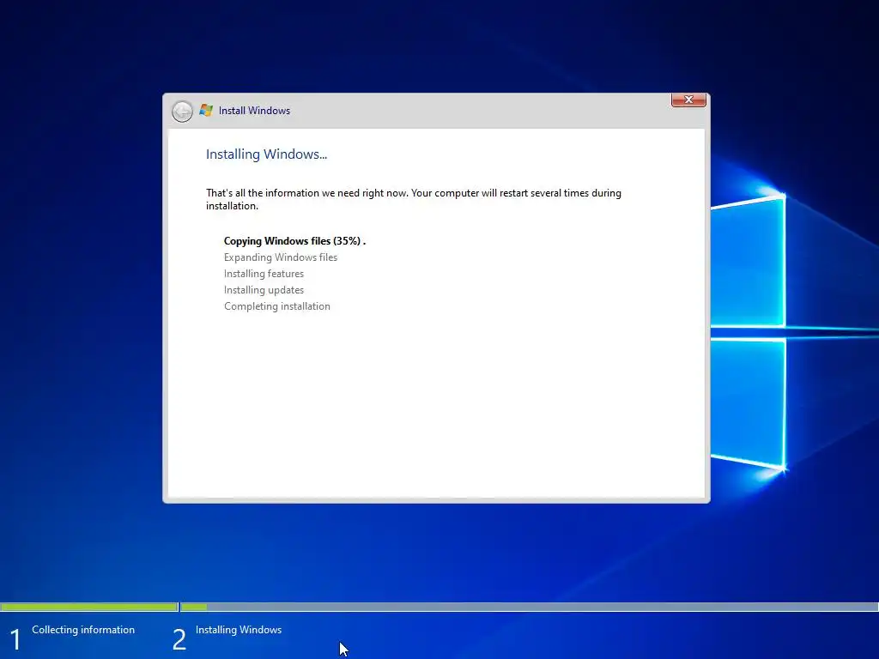Click the 'Install Windows' title text
Viewport: 879px width, 659px height.
[254, 111]
